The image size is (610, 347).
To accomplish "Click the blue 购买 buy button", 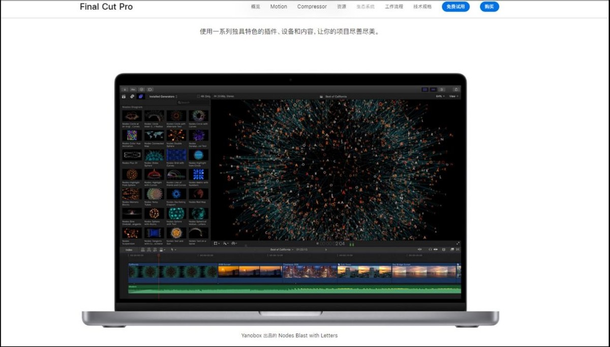I will tap(489, 7).
